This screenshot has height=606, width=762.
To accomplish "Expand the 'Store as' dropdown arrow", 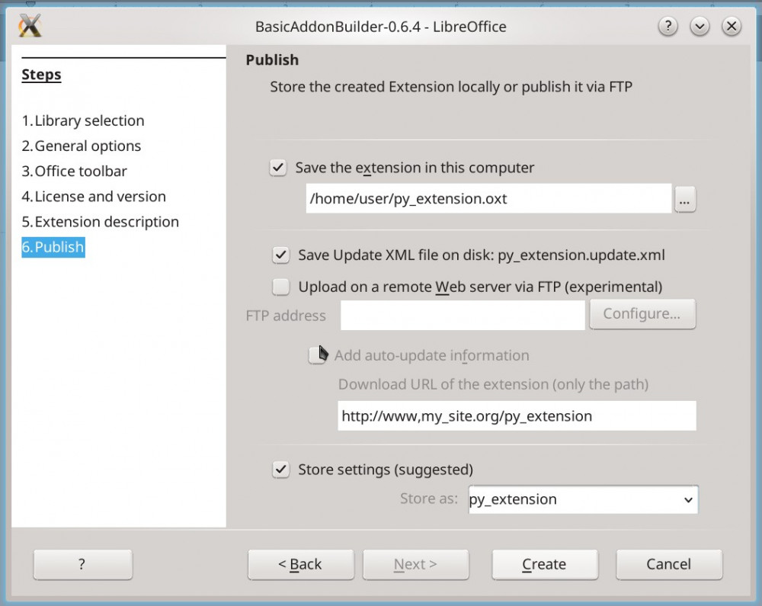I will coord(688,500).
